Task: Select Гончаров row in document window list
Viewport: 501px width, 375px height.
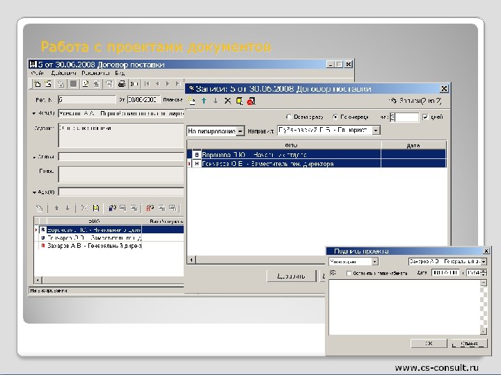Action: coord(109,238)
